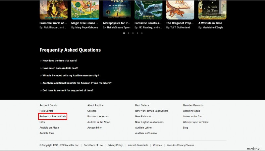Open Business Inquiries link

tap(98, 116)
